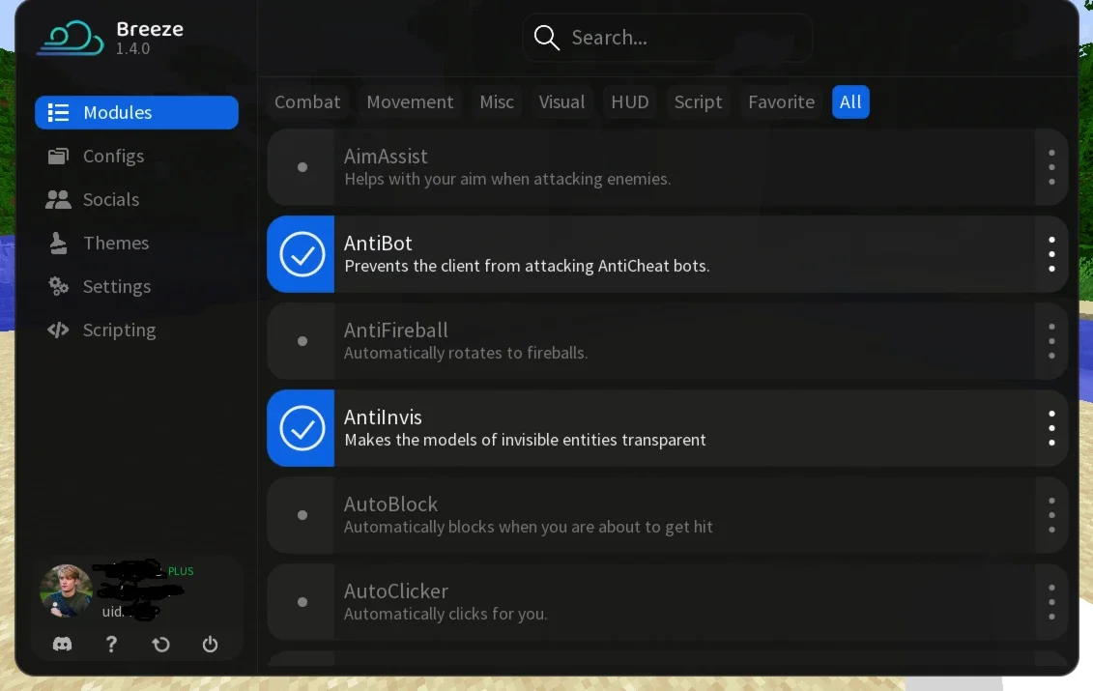Switch to the Favorite tab
The height and width of the screenshot is (691, 1093).
(782, 101)
